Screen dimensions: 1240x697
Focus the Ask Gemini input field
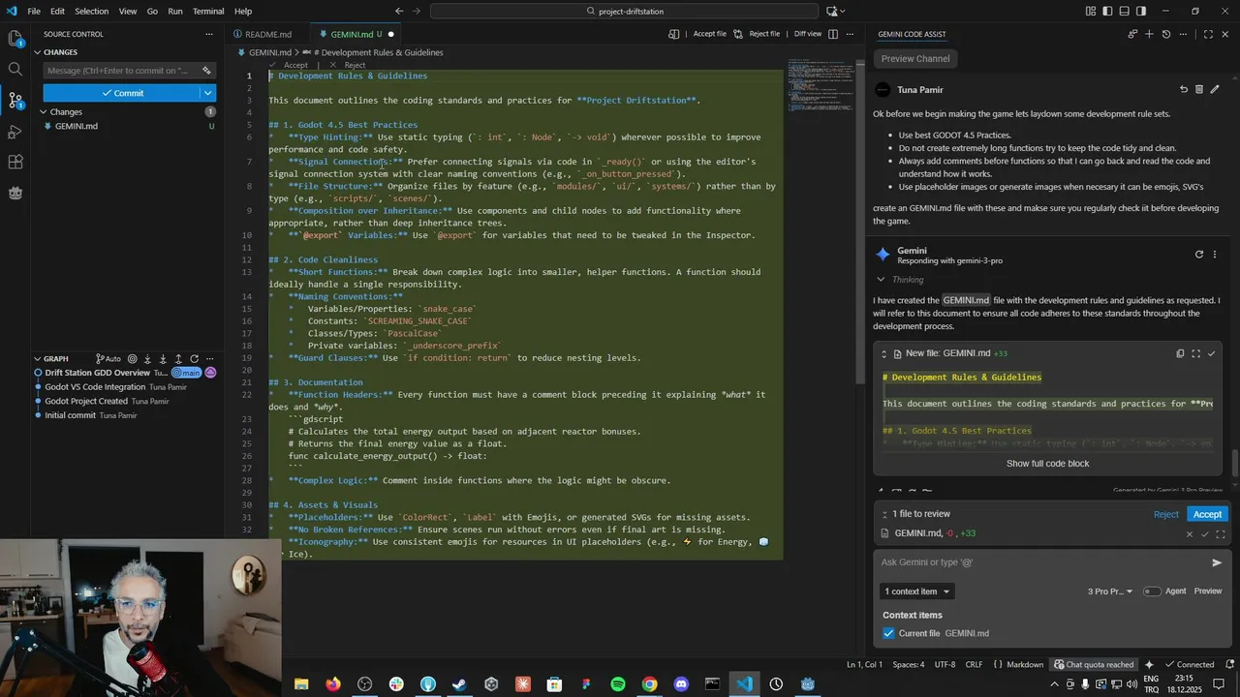click(1041, 562)
